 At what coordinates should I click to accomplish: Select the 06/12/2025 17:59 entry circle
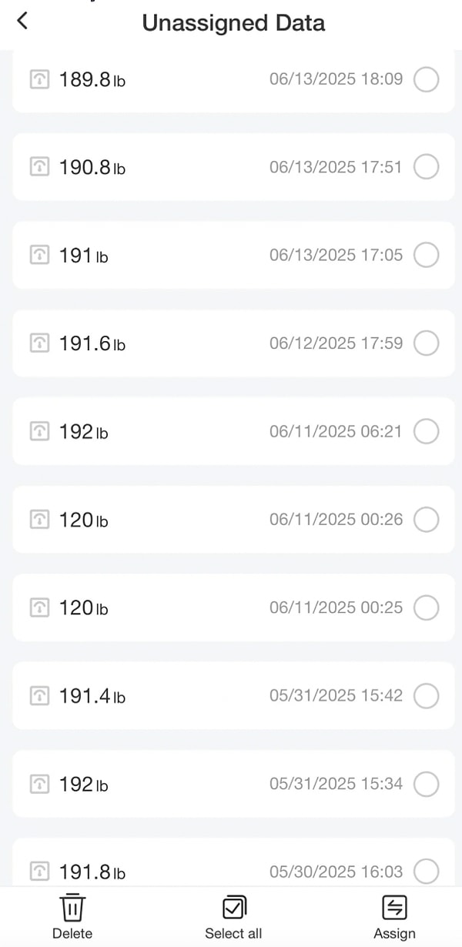(x=427, y=343)
